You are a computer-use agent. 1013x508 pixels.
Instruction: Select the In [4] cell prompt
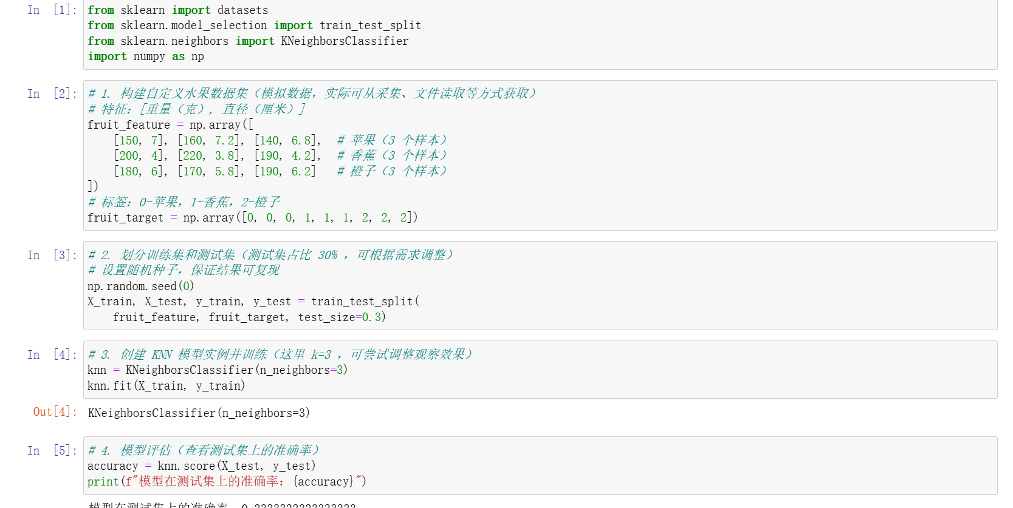[x=52, y=354]
